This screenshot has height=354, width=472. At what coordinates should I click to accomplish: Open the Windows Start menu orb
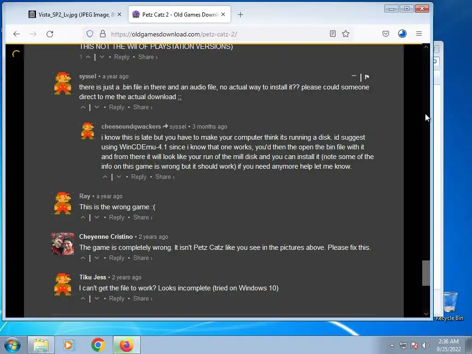click(12, 345)
